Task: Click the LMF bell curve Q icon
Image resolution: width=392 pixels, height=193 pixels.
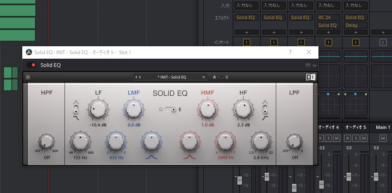Action: (x=151, y=157)
